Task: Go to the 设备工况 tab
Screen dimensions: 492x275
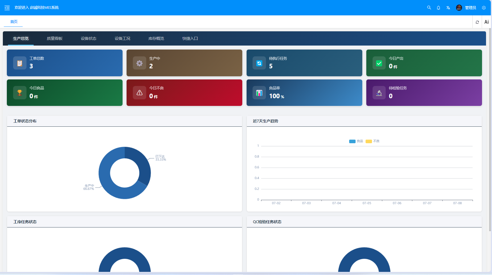Action: [123, 38]
